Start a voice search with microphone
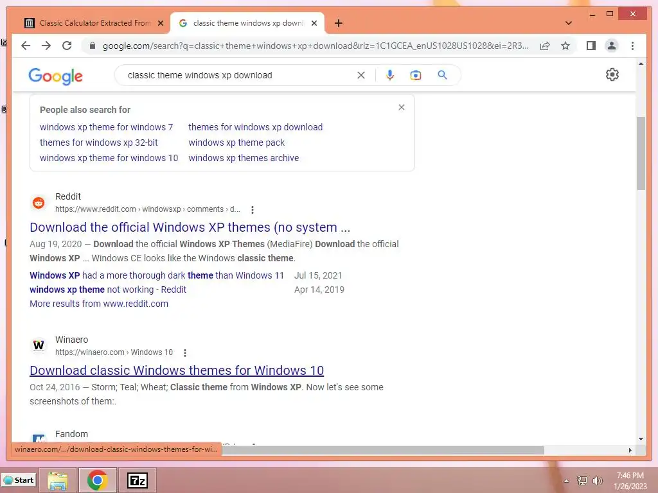The image size is (658, 493). pyautogui.click(x=390, y=75)
